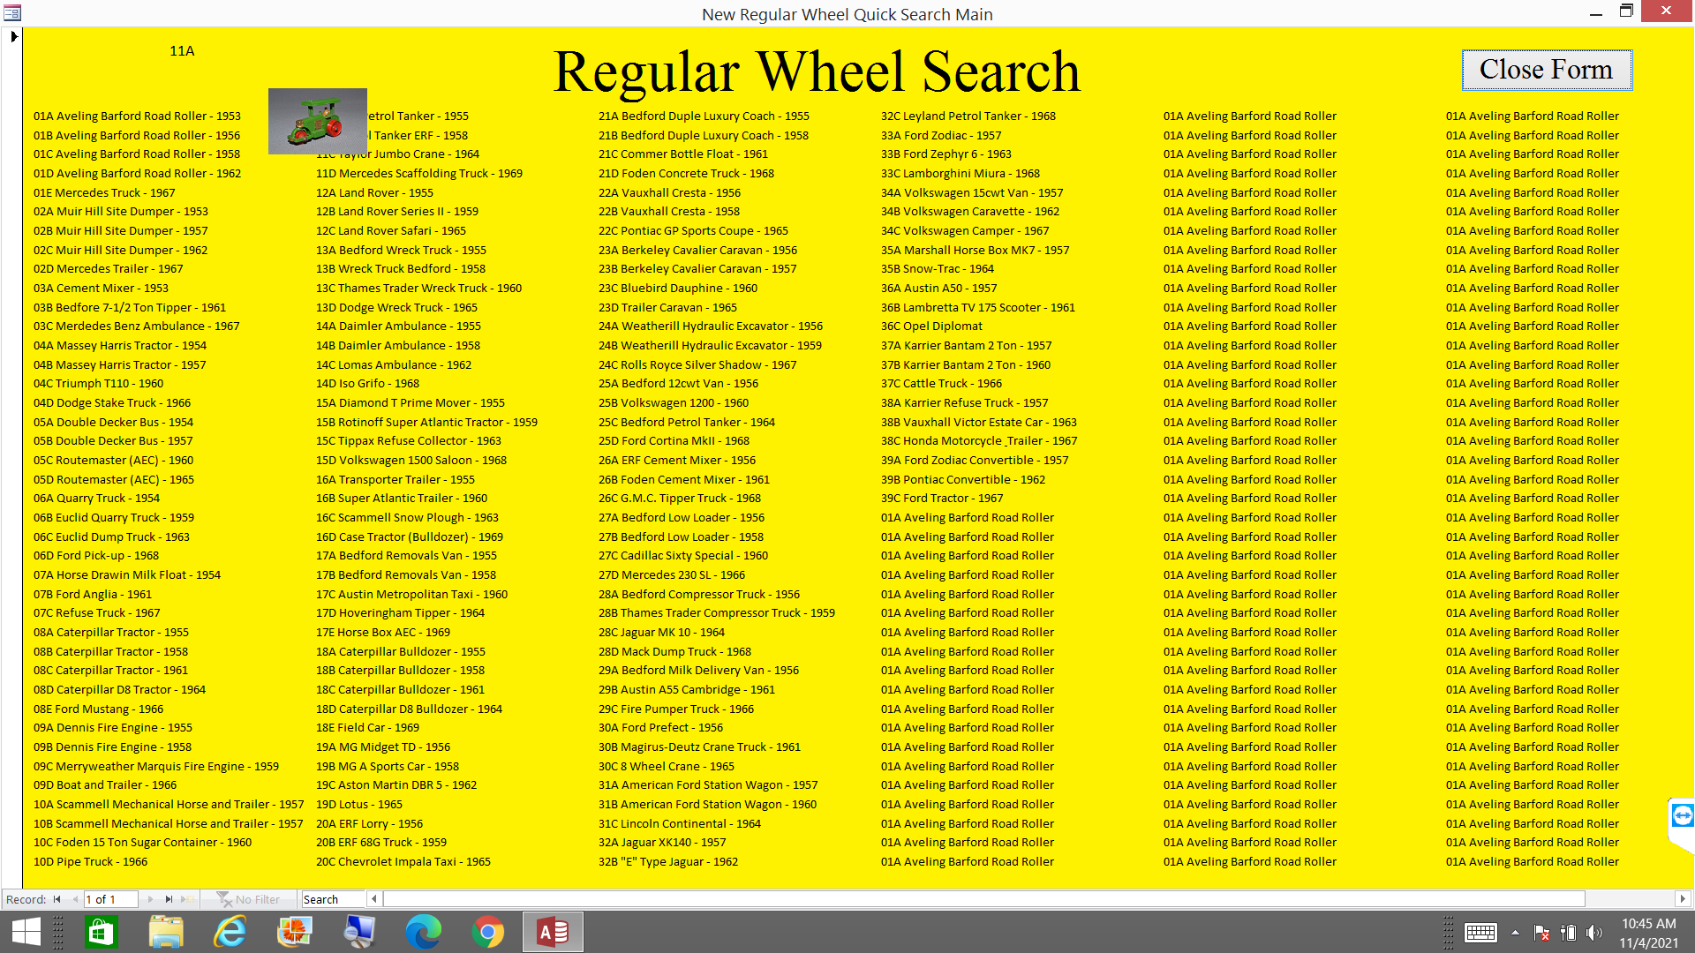Screen dimensions: 1695x953
Task: Click the TeamViewer side panel icon
Action: tap(1682, 815)
